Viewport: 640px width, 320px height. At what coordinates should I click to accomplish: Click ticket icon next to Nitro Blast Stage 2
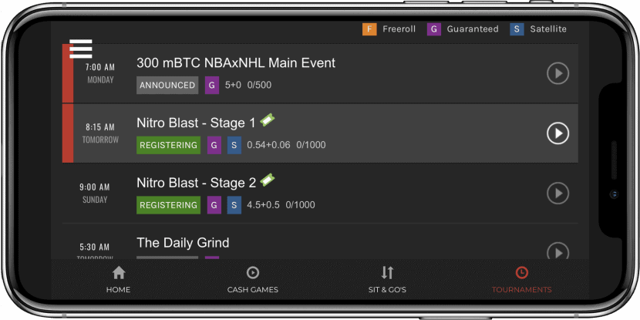tap(268, 180)
